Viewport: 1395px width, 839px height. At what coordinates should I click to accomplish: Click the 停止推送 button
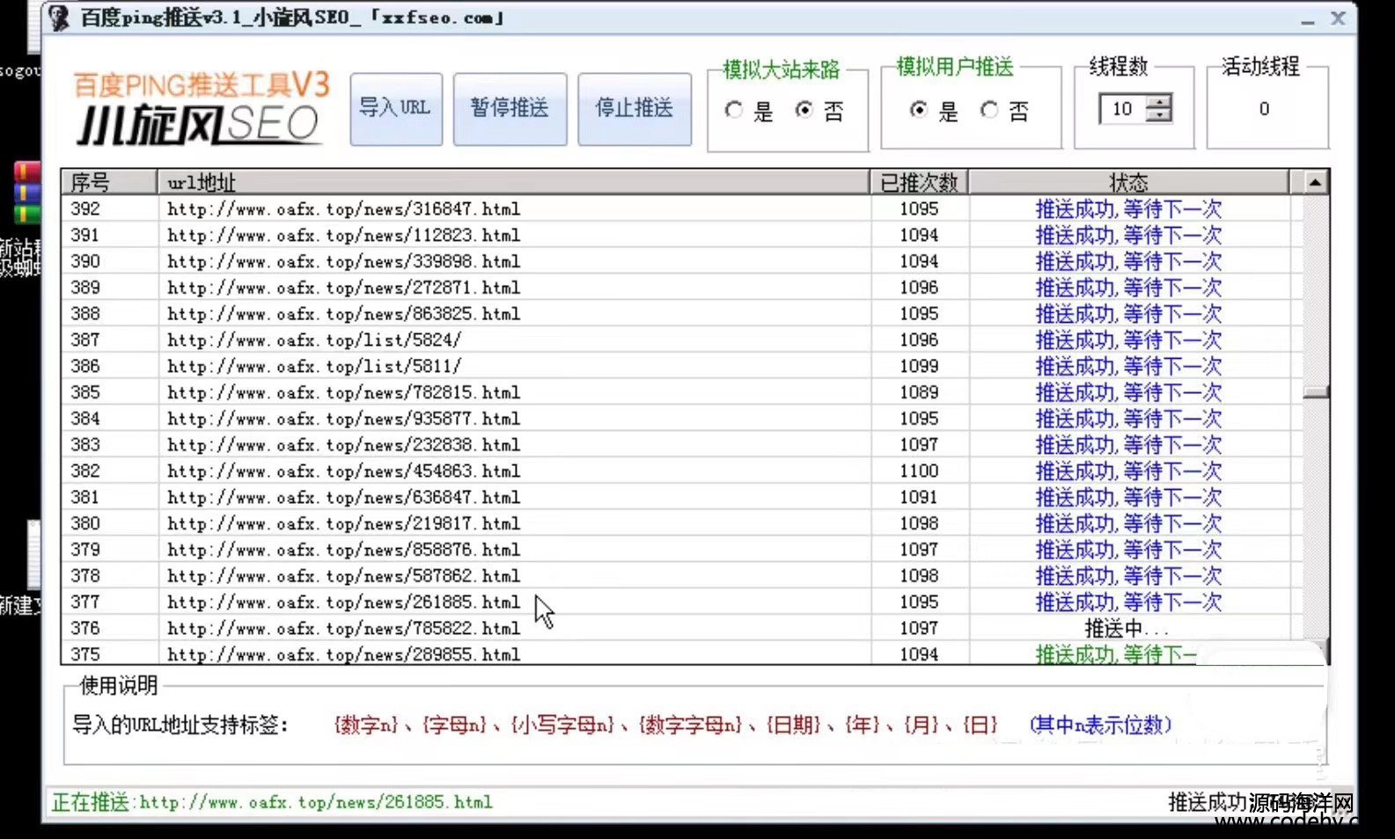[x=635, y=109]
